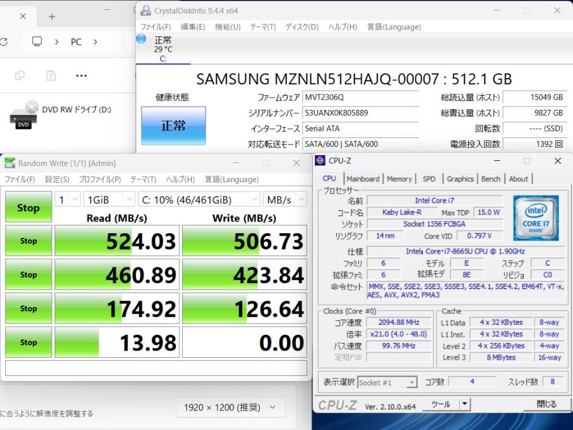573x430 pixels.
Task: Click the copy icon in Explorer toolbar
Action: point(20,76)
